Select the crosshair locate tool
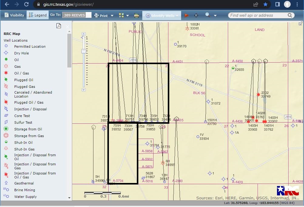Viewport: 304px width, 207px height. point(196,15)
